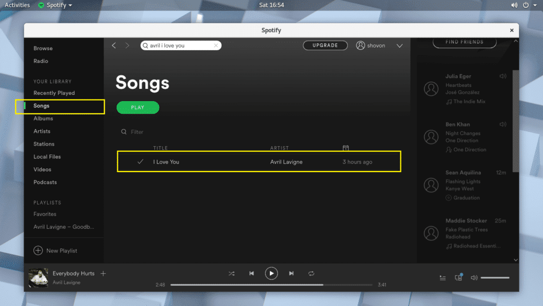The width and height of the screenshot is (543, 306).
Task: Skip to the next track
Action: click(291, 273)
